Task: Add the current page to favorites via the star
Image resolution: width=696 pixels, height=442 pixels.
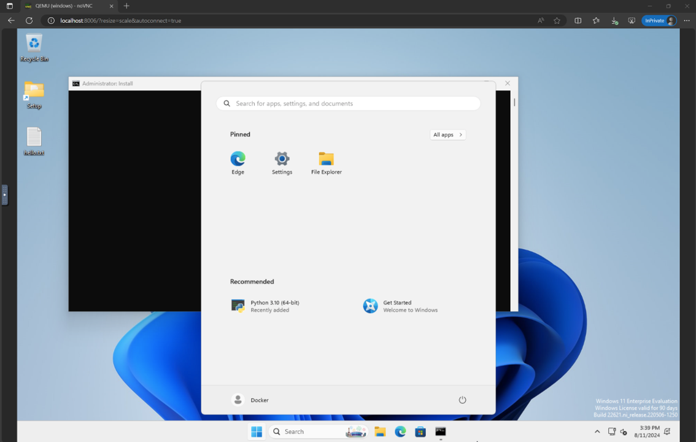Action: [556, 20]
